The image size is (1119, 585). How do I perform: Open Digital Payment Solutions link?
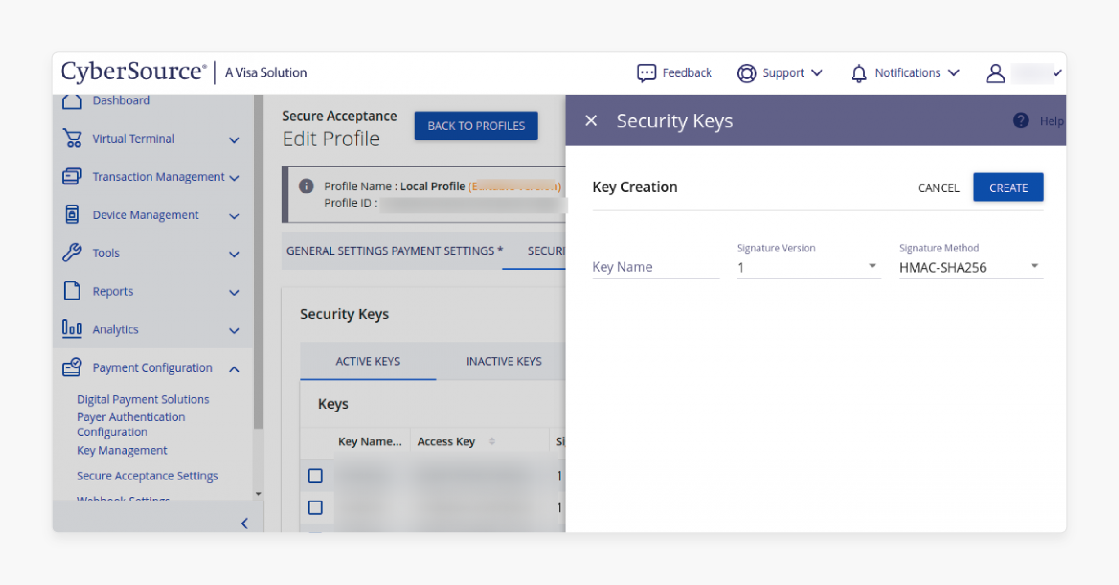coord(143,399)
